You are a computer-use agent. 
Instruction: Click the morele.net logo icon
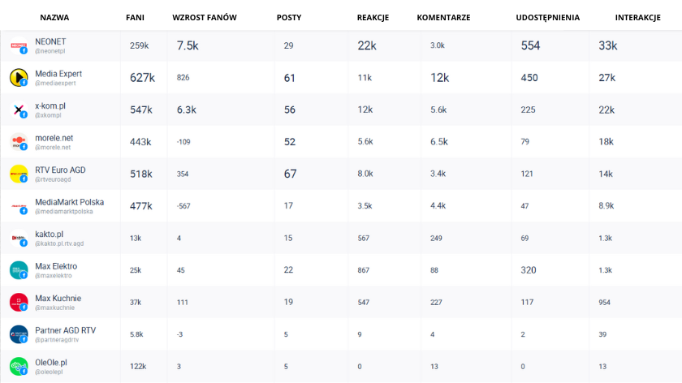18,142
